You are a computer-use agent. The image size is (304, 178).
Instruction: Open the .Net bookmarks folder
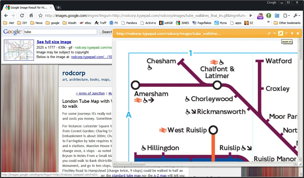9,23
